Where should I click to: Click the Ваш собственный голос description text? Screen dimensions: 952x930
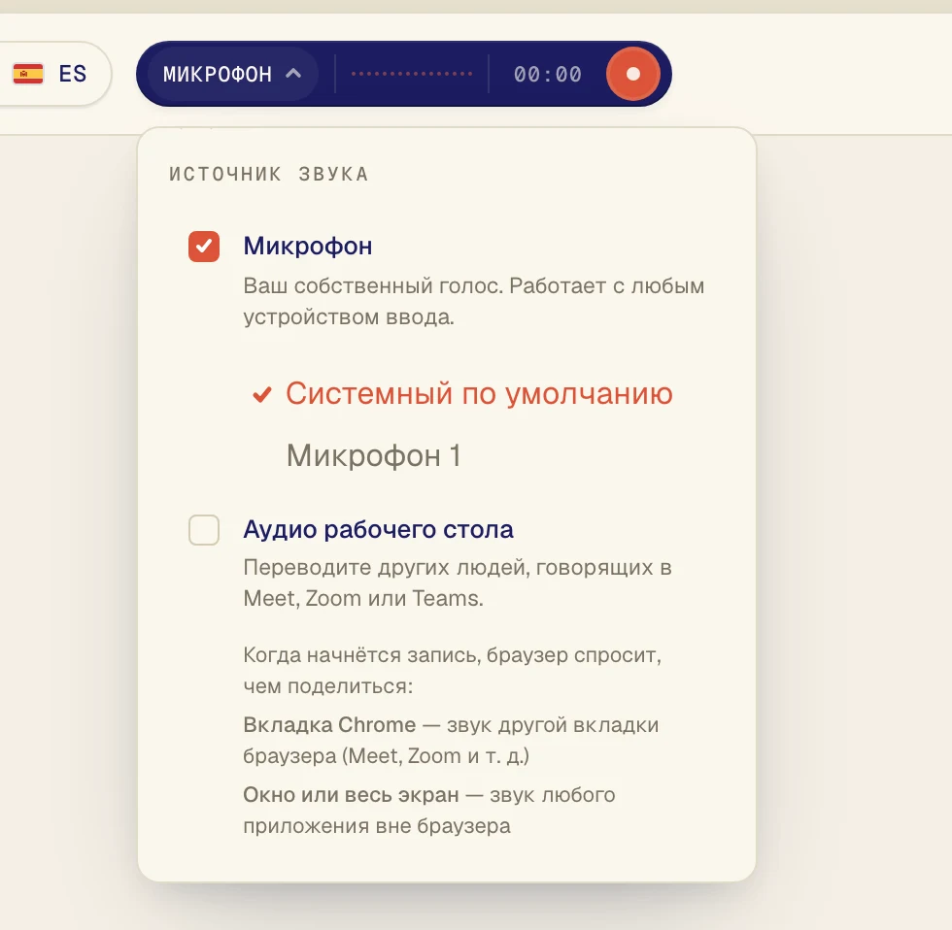coord(474,302)
